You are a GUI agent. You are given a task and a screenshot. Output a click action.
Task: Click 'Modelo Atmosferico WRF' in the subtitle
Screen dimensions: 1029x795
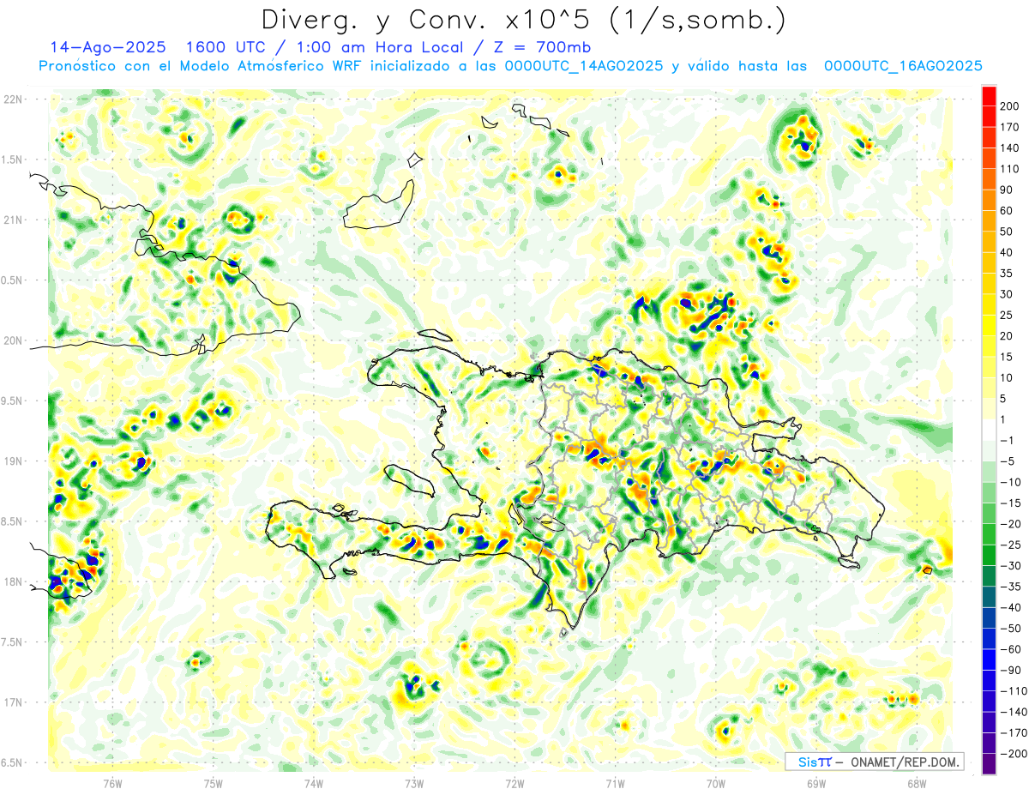tap(271, 66)
